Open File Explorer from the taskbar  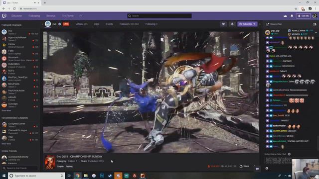[x=86, y=176]
